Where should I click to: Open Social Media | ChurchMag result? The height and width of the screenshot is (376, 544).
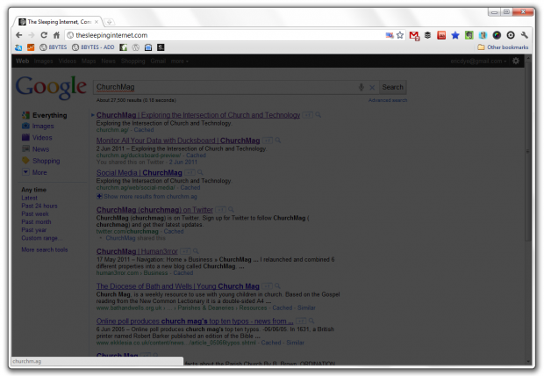(140, 173)
